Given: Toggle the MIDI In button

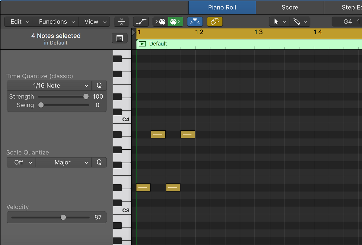Looking at the screenshot, I should [160, 22].
